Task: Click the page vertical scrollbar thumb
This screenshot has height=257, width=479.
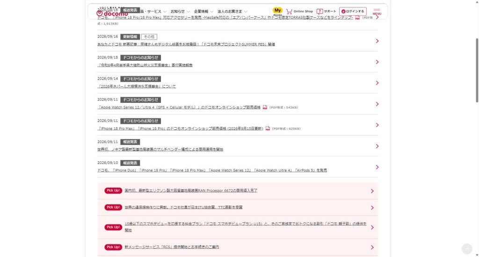Action: pos(477,70)
